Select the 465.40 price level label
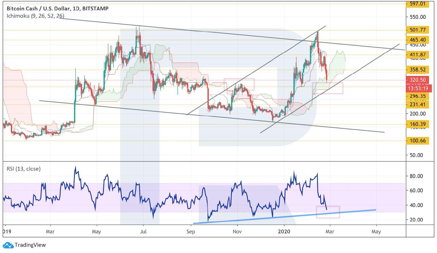The image size is (437, 253). [x=417, y=40]
